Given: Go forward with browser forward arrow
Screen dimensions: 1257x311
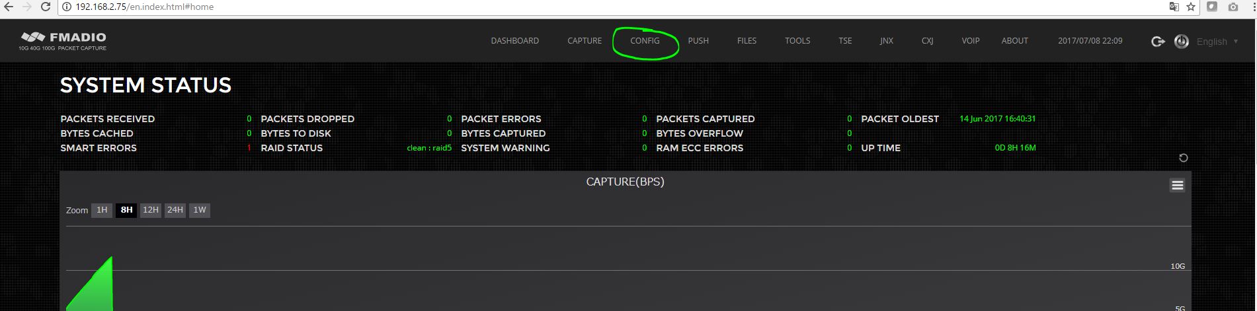Looking at the screenshot, I should pyautogui.click(x=27, y=7).
